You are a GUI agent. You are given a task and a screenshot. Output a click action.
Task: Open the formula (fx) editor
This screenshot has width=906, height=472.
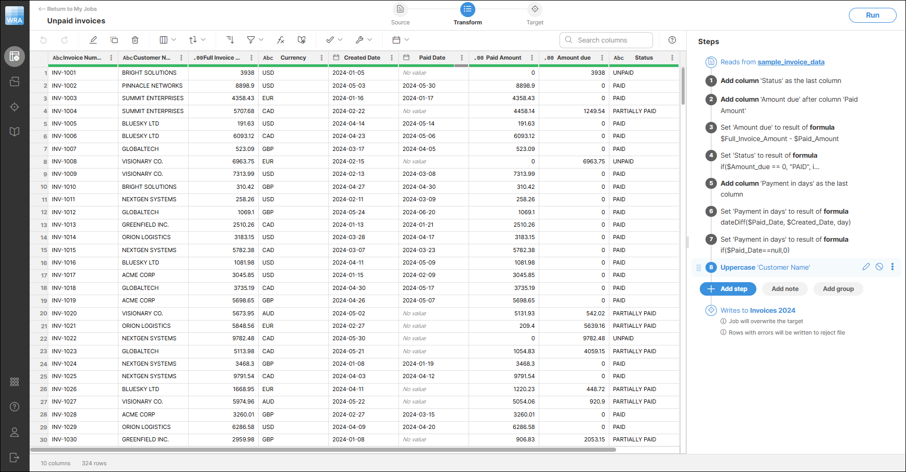(x=281, y=40)
